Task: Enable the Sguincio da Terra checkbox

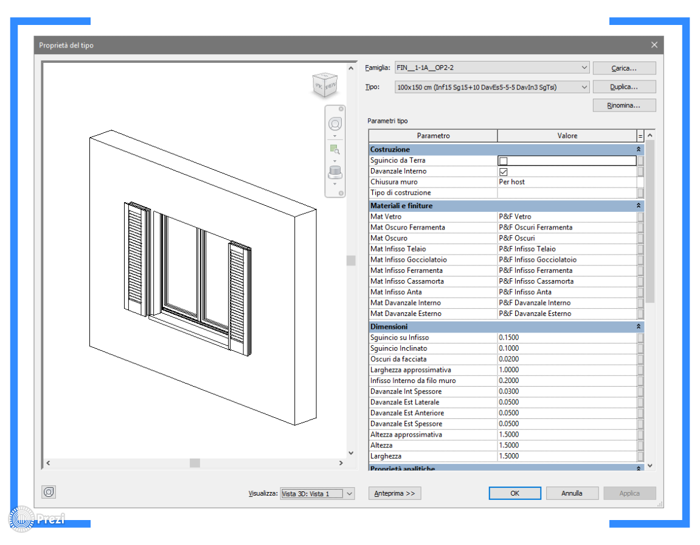Action: coord(503,161)
